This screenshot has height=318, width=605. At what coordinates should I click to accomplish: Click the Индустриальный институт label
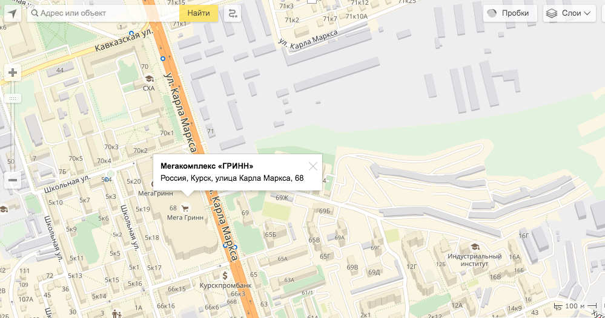(x=475, y=260)
